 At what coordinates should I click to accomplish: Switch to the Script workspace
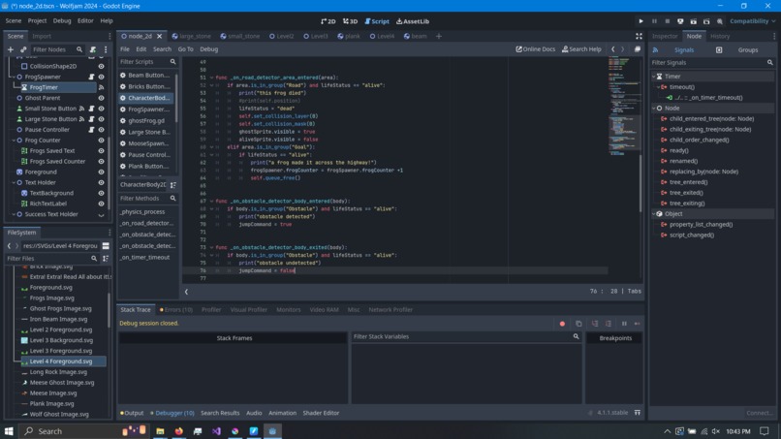click(377, 21)
